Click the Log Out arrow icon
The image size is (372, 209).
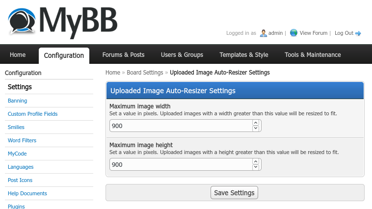point(358,33)
